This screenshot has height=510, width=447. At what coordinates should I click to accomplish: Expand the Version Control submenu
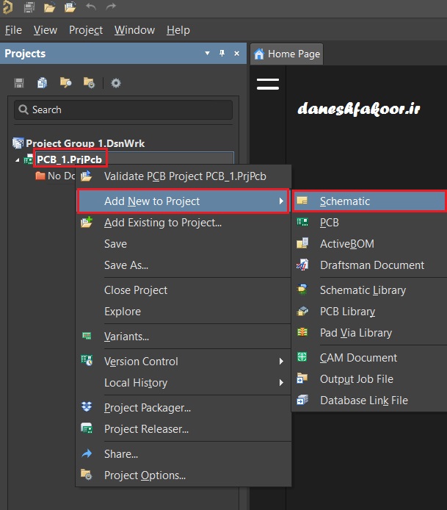tap(183, 361)
